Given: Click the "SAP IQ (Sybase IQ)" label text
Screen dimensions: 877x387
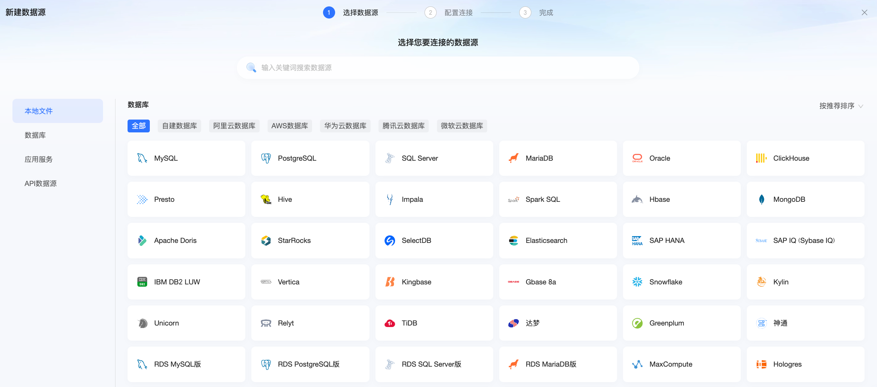Looking at the screenshot, I should (804, 241).
